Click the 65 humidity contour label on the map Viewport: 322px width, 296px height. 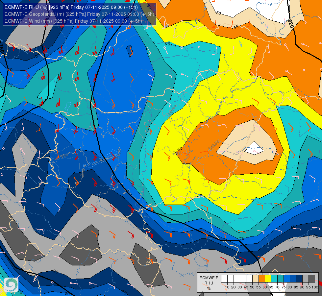(x=167, y=43)
